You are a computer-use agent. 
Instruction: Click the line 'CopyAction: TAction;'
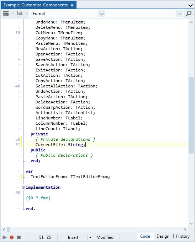(x=60, y=81)
